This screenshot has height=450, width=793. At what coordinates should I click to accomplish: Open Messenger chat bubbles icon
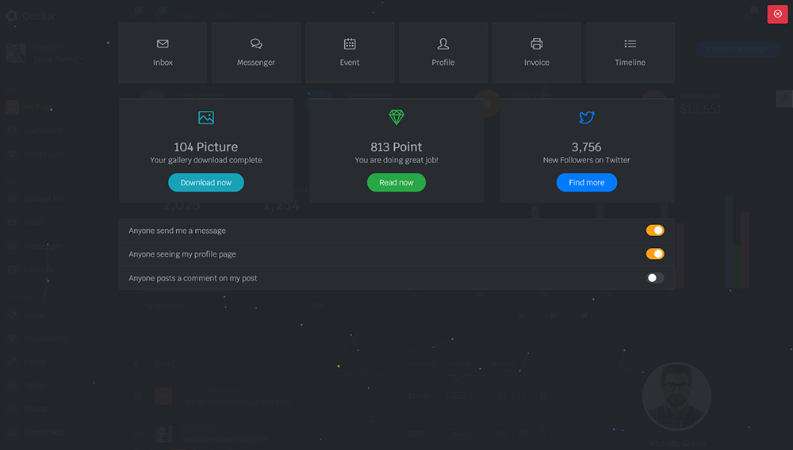[256, 44]
